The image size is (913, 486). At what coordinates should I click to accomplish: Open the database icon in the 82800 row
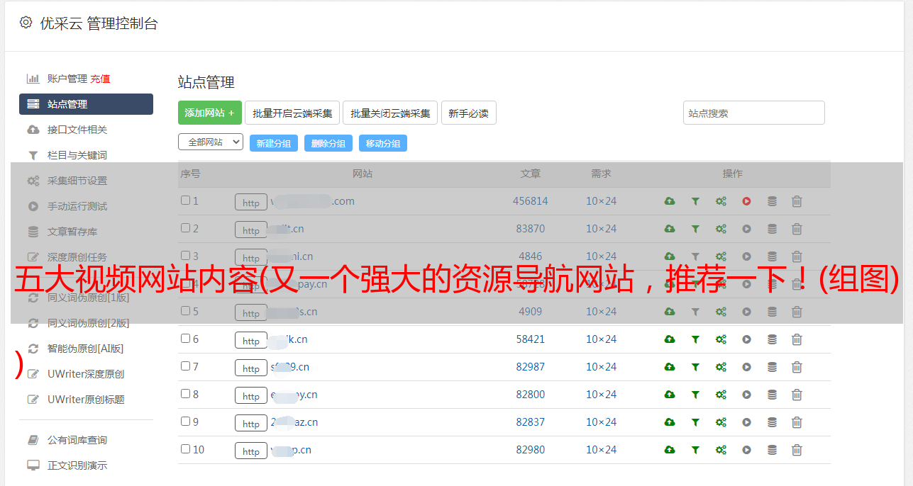(x=772, y=395)
